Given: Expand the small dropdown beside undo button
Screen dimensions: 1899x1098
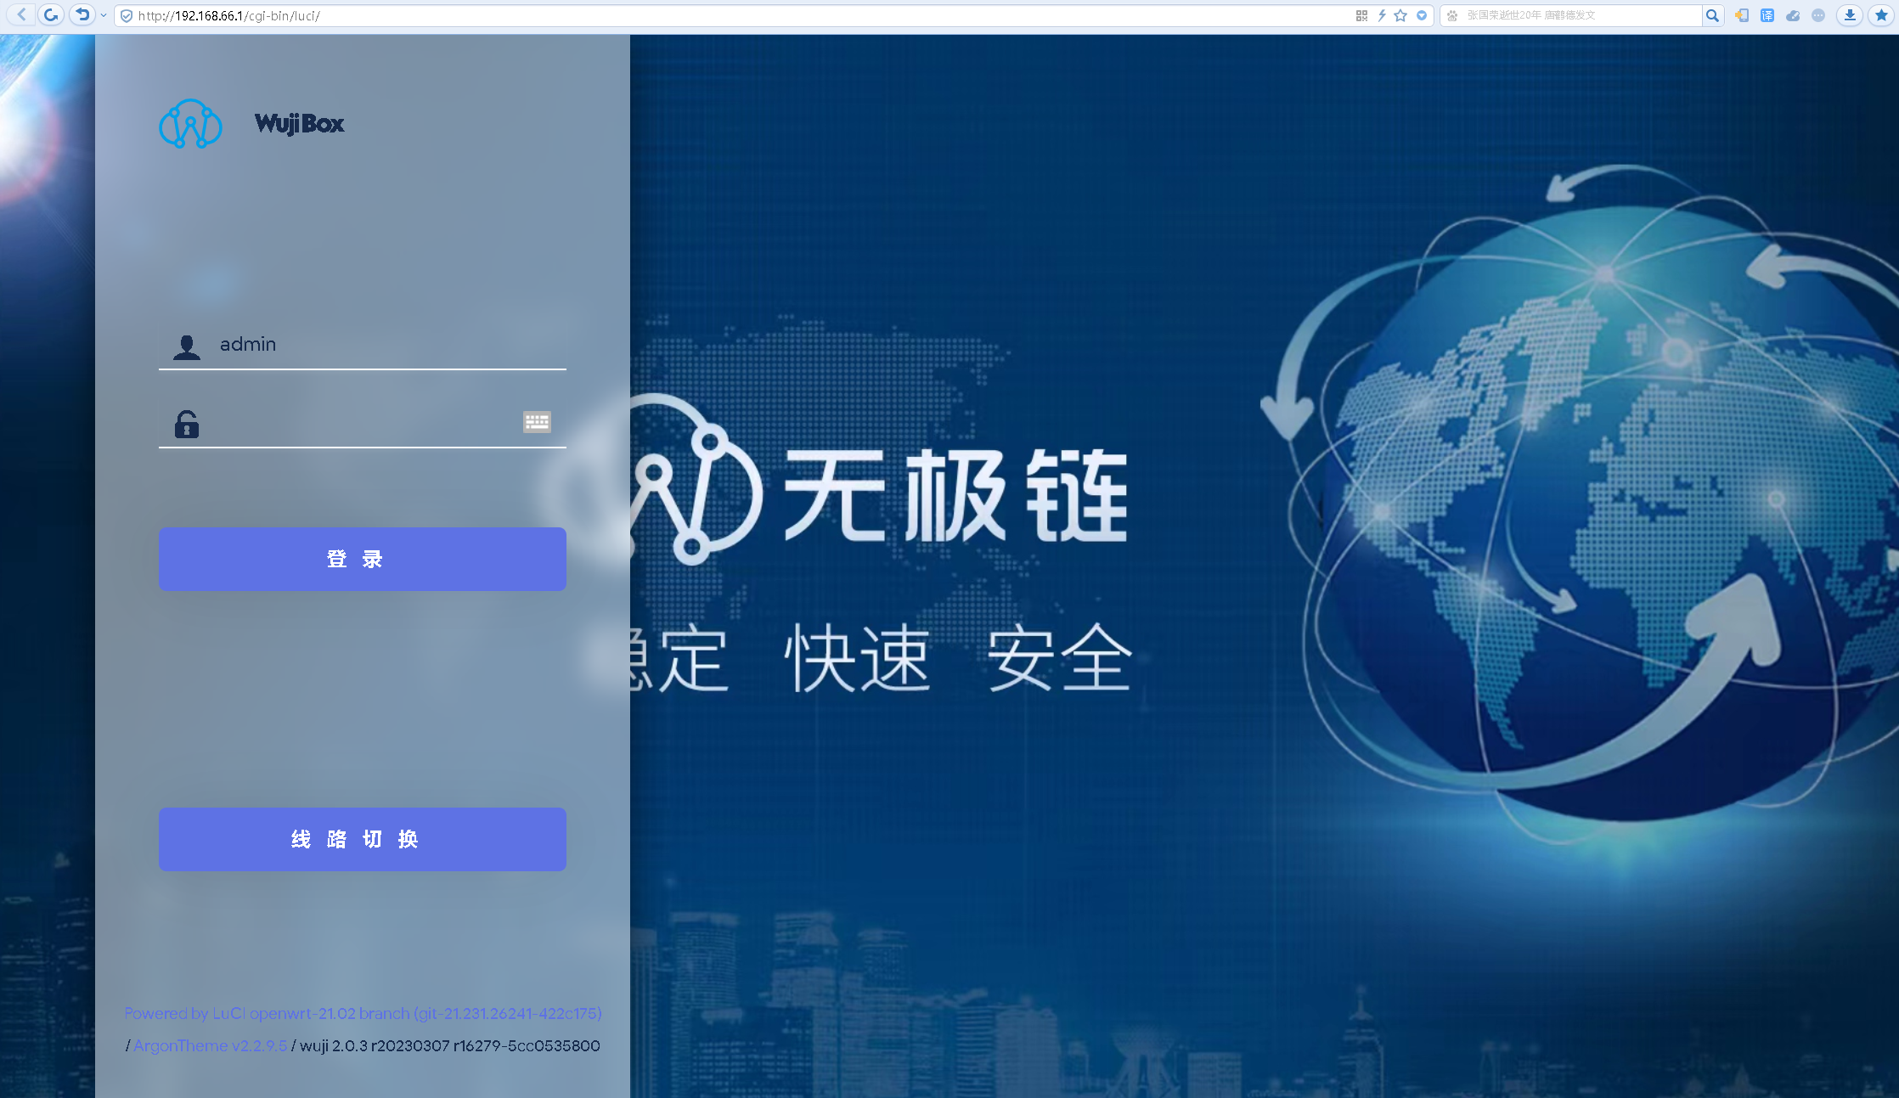Looking at the screenshot, I should pyautogui.click(x=104, y=15).
